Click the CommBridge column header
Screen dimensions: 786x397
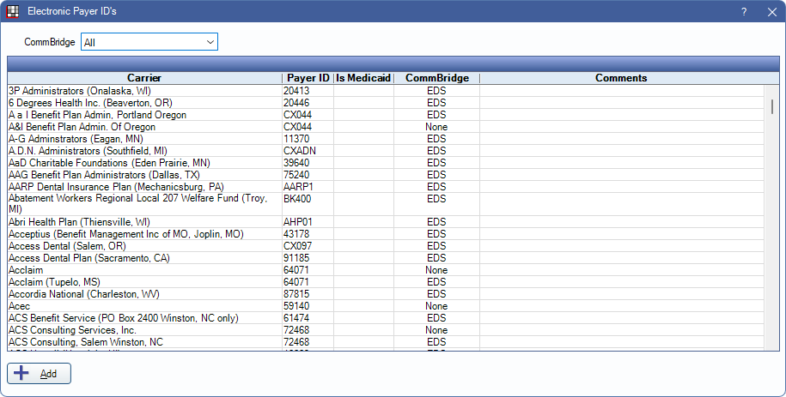click(436, 78)
